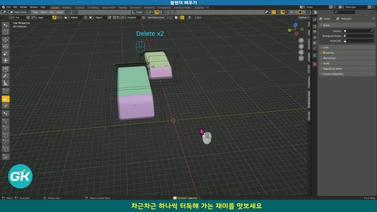
Task: Open the Object Mode dropdown
Action: pos(20,12)
